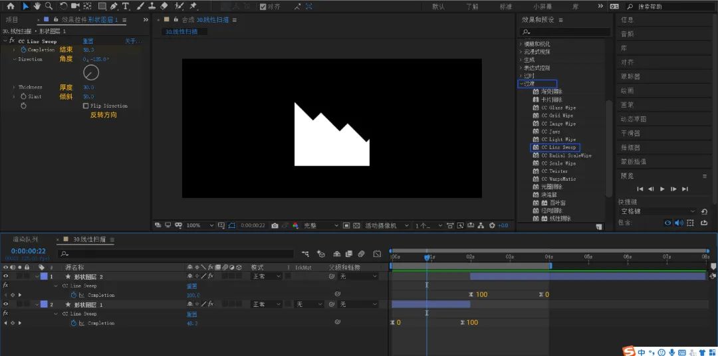Click the Direction angle dial
The width and height of the screenshot is (718, 356).
click(x=91, y=73)
